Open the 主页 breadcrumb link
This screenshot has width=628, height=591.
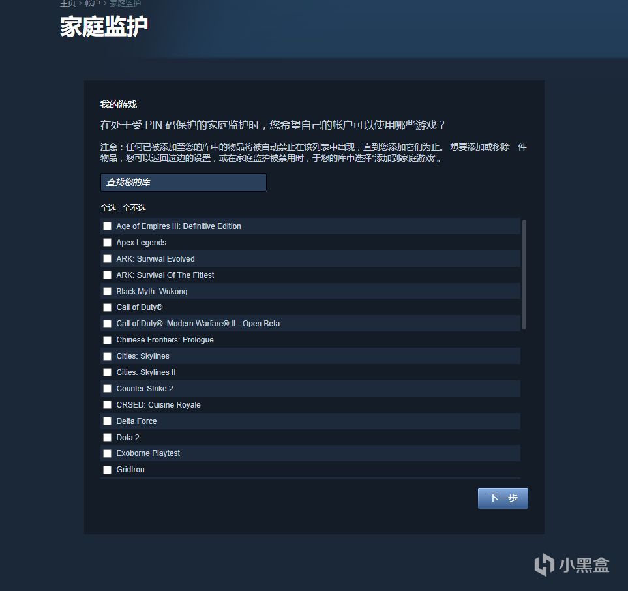coord(68,3)
